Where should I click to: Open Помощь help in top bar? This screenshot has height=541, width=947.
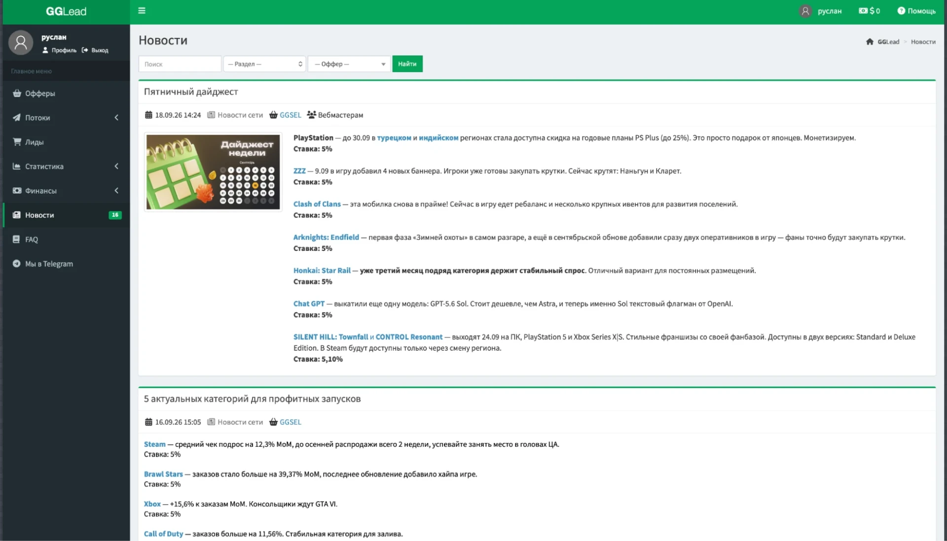pyautogui.click(x=916, y=11)
